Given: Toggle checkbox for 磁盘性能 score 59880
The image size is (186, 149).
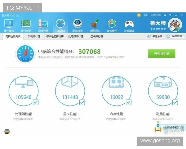Looking at the screenshot, I should [x=175, y=102].
